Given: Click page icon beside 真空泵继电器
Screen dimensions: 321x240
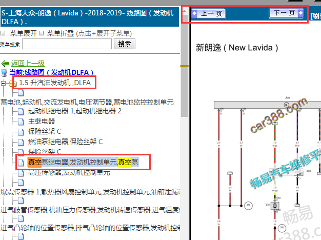Looking at the screenshot, I should point(21,163).
